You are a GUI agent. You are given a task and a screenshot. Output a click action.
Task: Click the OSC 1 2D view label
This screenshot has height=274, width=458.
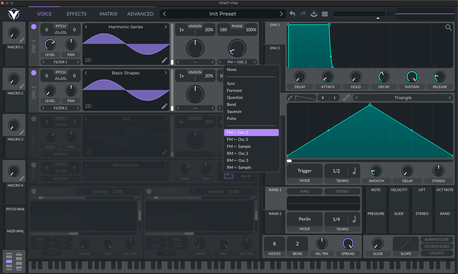pos(88,60)
